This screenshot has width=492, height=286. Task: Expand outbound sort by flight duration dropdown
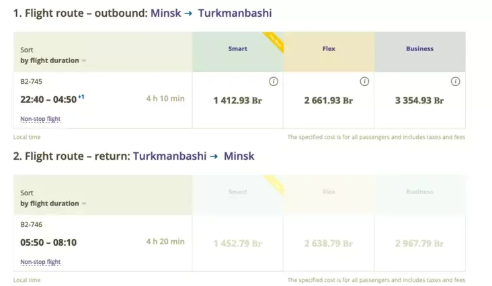click(53, 60)
